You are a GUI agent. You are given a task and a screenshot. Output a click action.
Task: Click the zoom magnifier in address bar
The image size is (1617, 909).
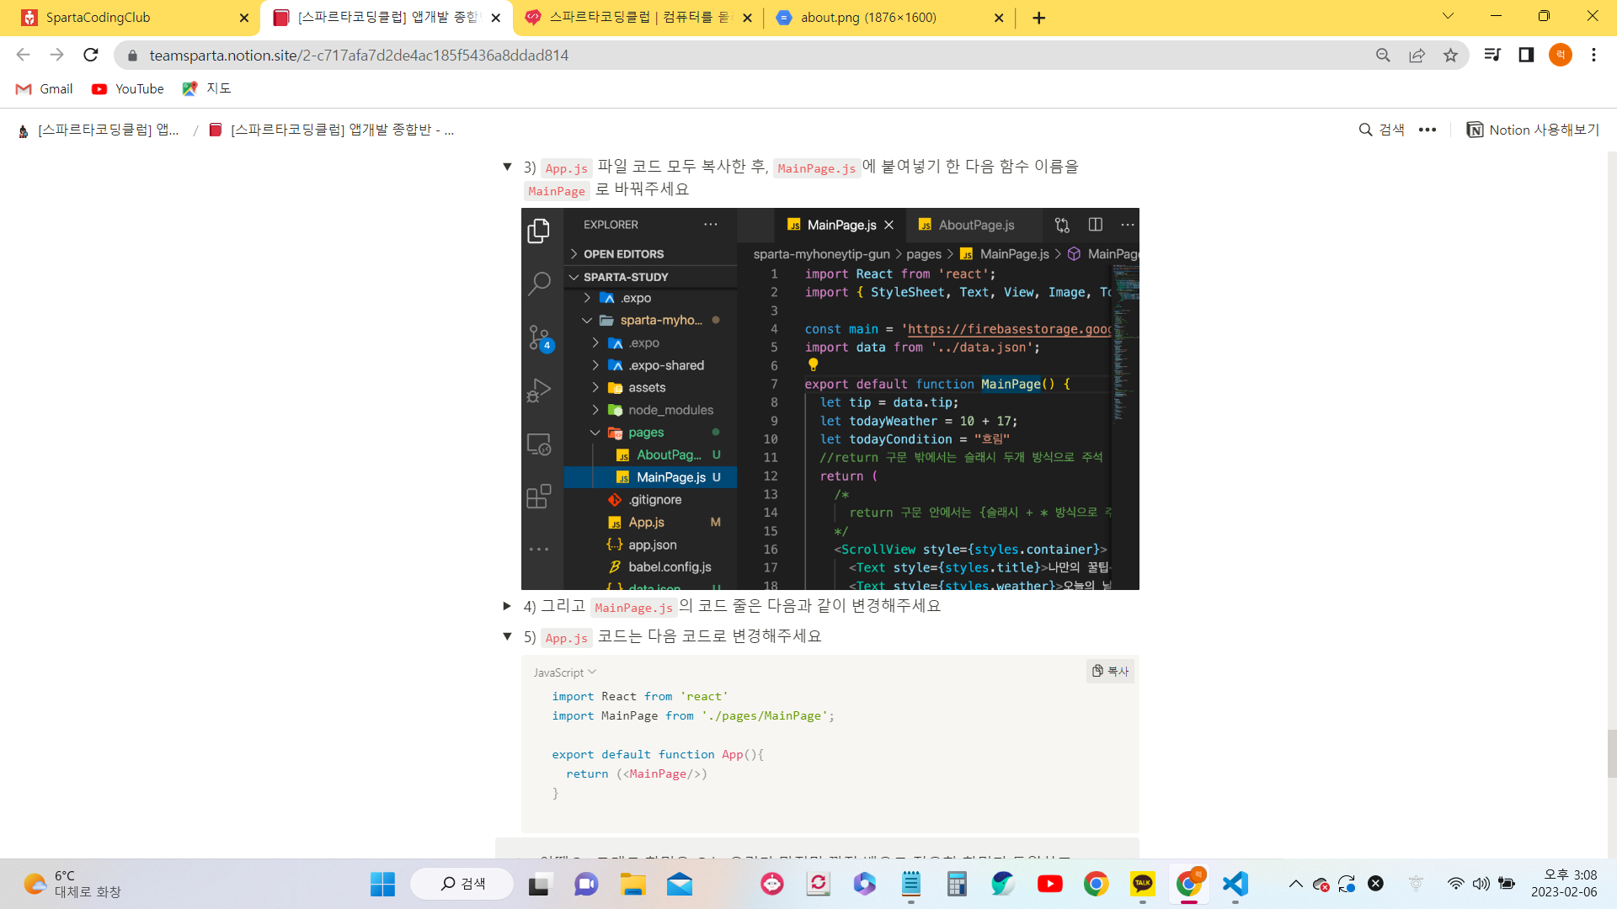pyautogui.click(x=1383, y=55)
